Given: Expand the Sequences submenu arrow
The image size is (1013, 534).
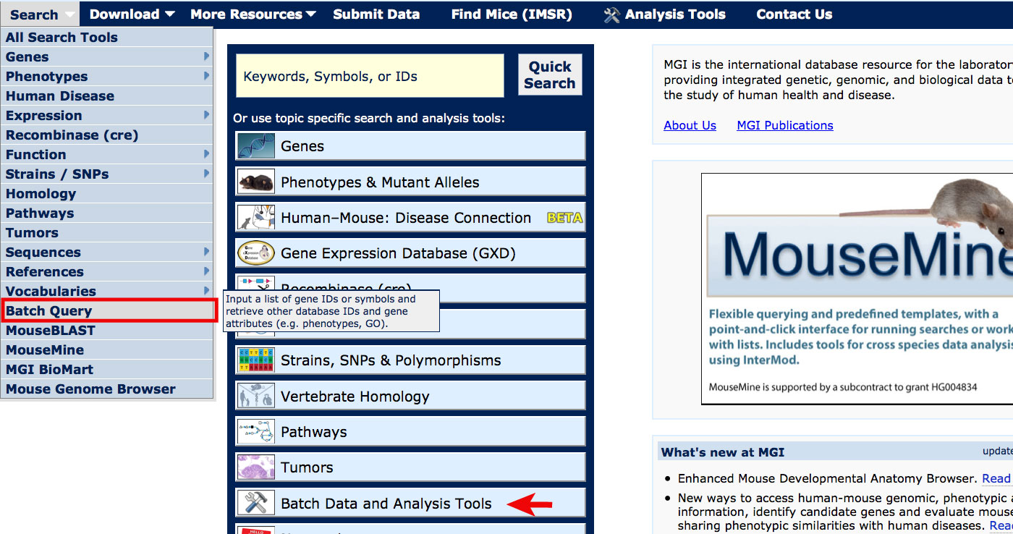Looking at the screenshot, I should click(206, 252).
